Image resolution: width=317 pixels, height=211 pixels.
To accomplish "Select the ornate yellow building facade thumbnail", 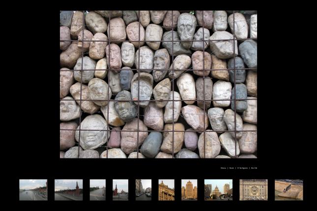I will (166, 189).
